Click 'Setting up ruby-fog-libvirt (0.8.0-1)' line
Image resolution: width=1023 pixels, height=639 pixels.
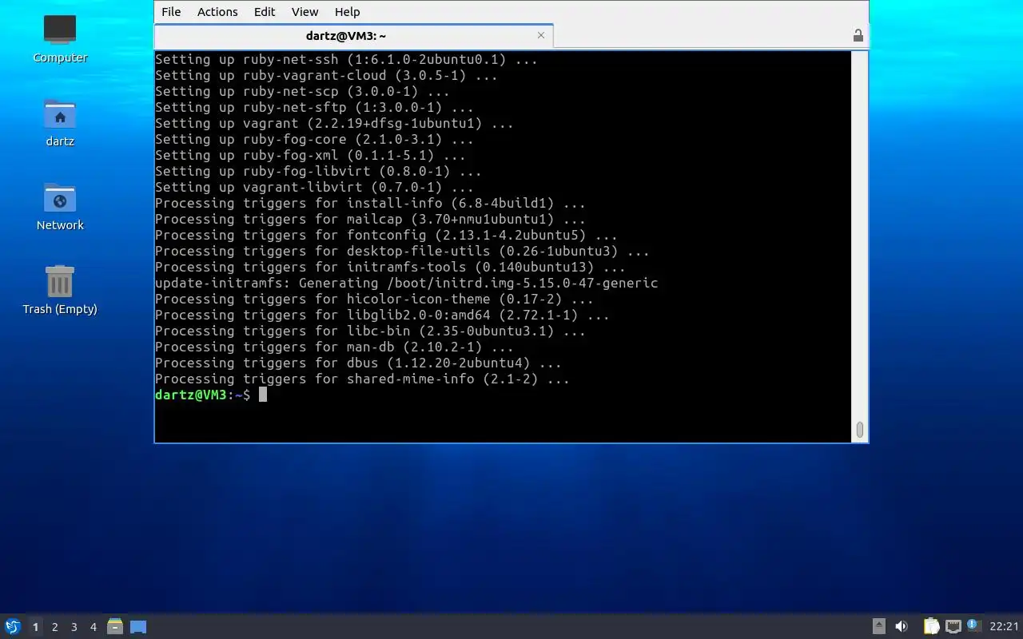coord(318,171)
